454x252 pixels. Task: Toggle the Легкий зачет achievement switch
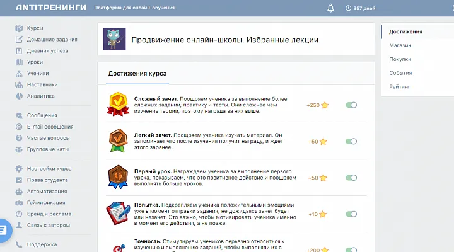tap(351, 142)
